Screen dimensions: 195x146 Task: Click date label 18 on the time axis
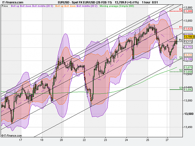coord(42,140)
